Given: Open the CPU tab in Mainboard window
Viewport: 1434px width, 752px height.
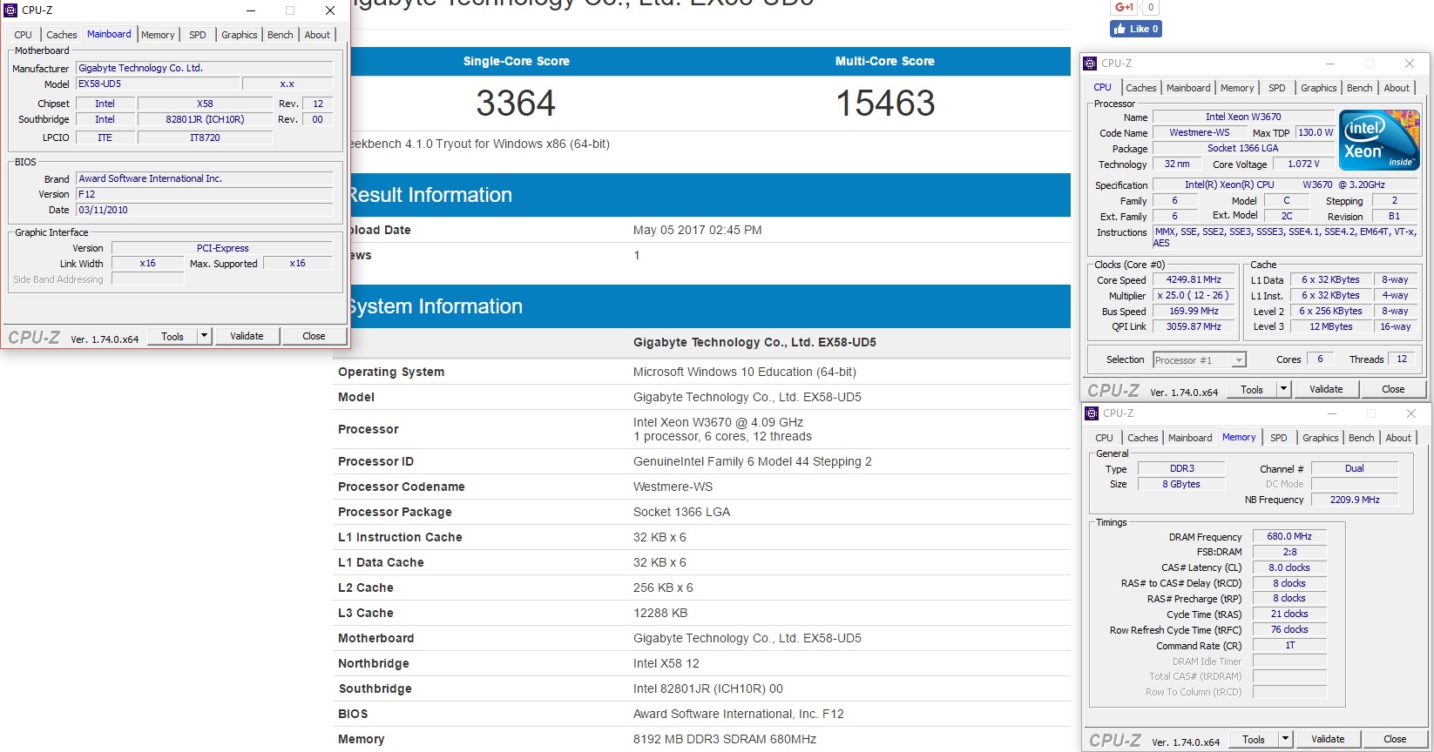Looking at the screenshot, I should 24,35.
